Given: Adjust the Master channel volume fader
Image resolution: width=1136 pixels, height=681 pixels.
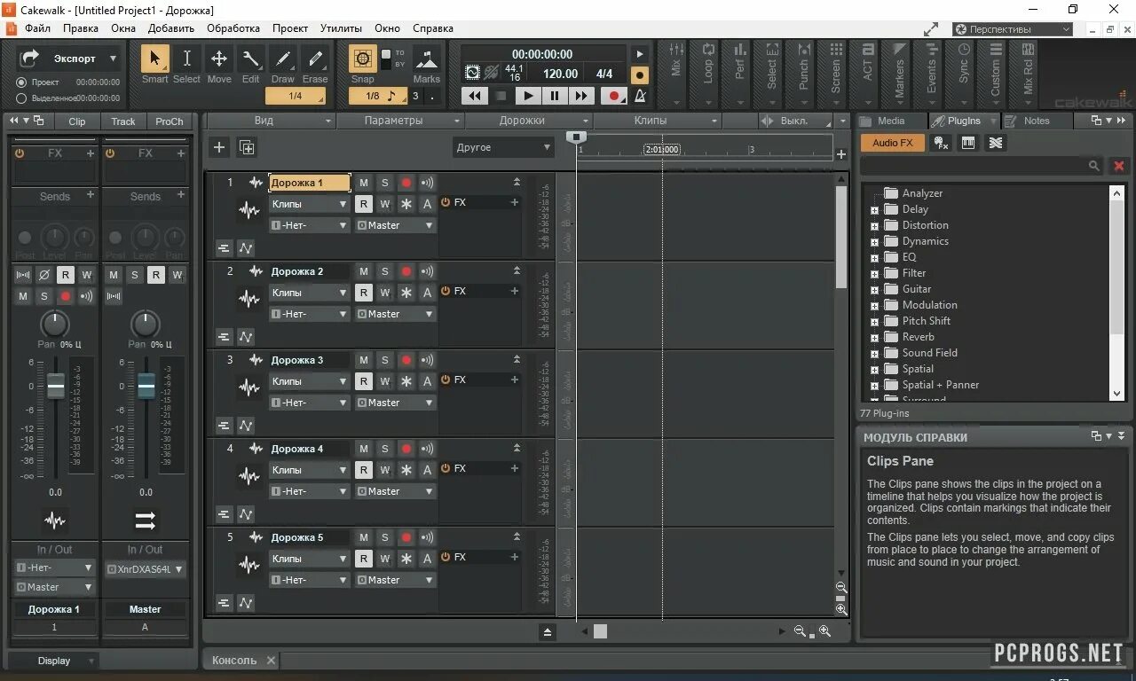Looking at the screenshot, I should tap(146, 387).
